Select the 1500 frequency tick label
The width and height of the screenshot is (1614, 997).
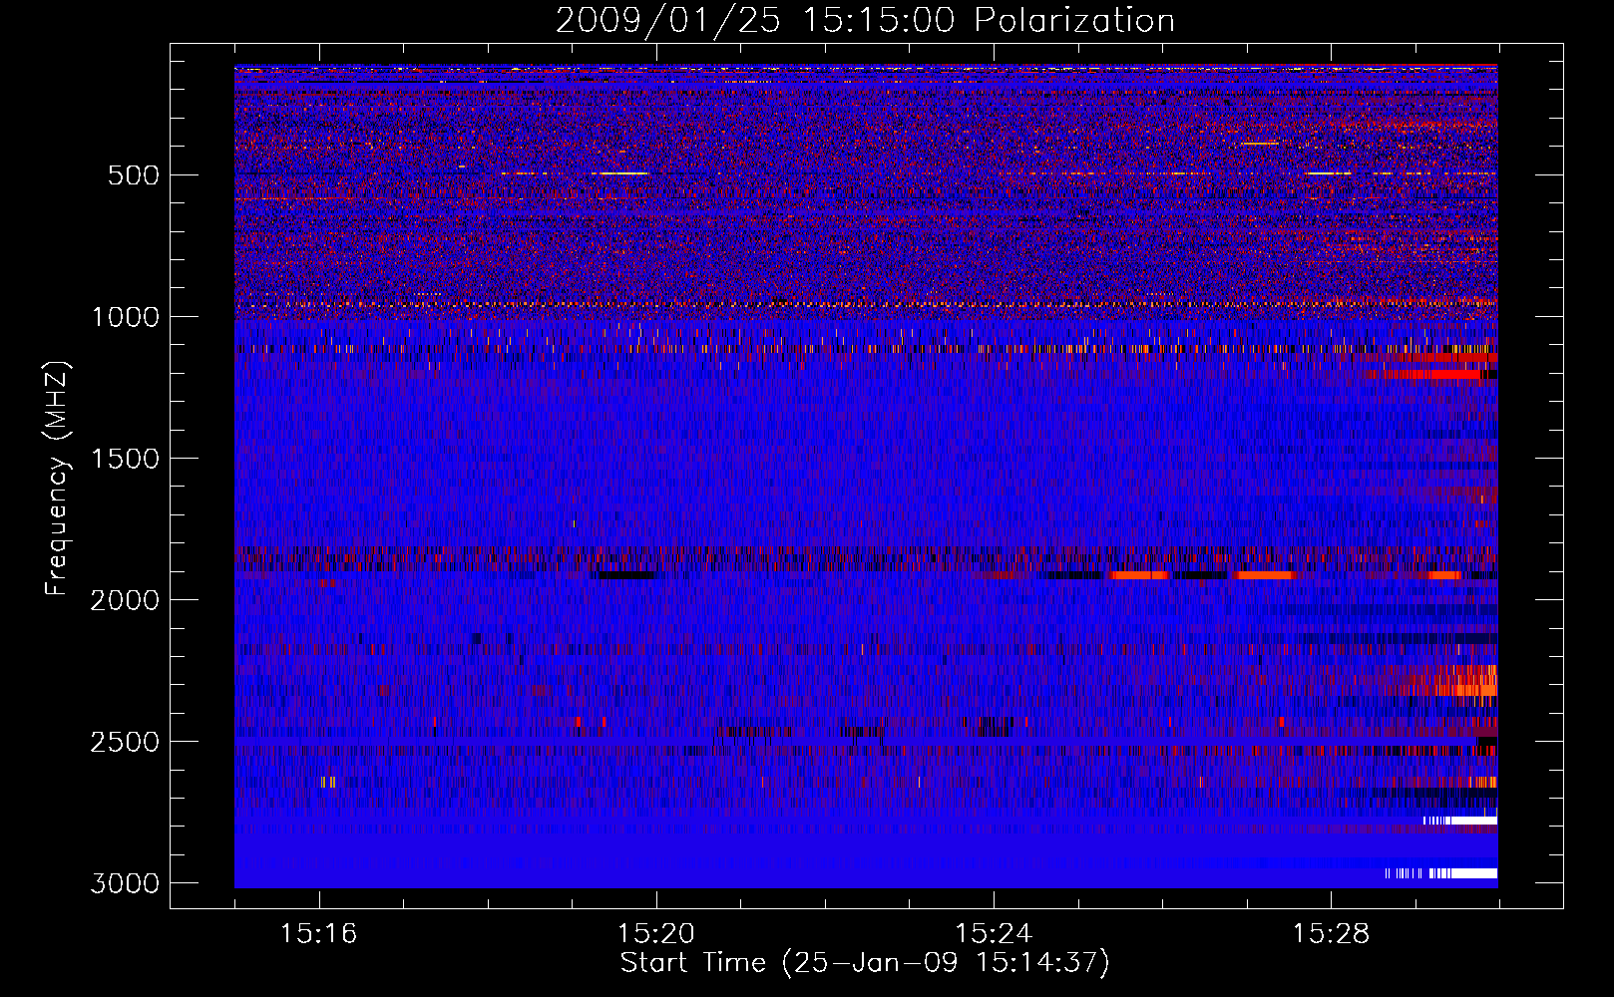126,459
